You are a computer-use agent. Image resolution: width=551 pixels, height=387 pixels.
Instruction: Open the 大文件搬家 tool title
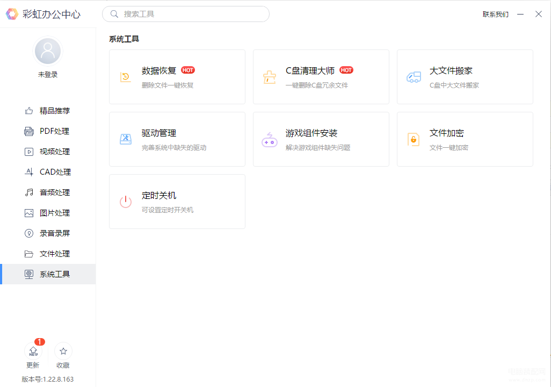[451, 71]
